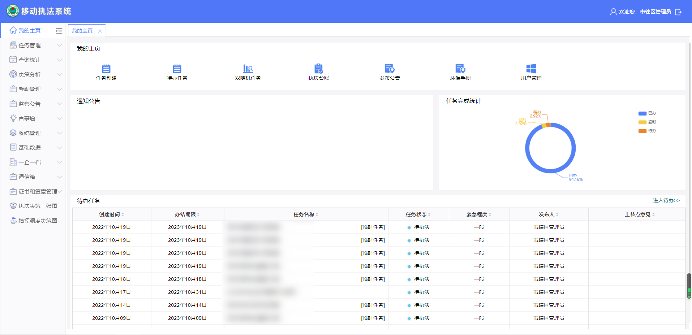Screen dimensions: 692x335
Task: Close the 我的主页 tab
Action: [100, 31]
